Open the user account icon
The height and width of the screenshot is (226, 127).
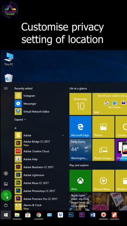6,173
